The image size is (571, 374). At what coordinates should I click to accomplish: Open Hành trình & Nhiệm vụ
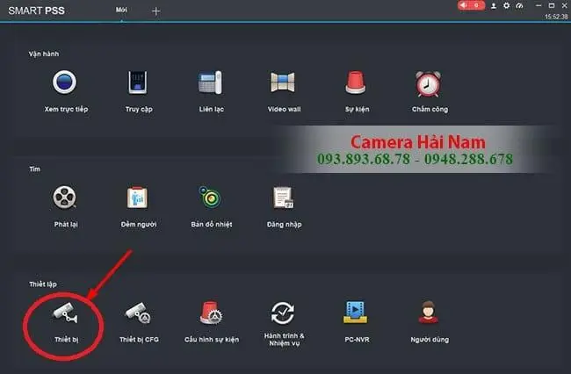point(283,313)
